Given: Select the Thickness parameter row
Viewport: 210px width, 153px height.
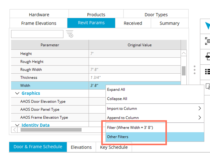Looking at the screenshot, I should coord(96,78).
